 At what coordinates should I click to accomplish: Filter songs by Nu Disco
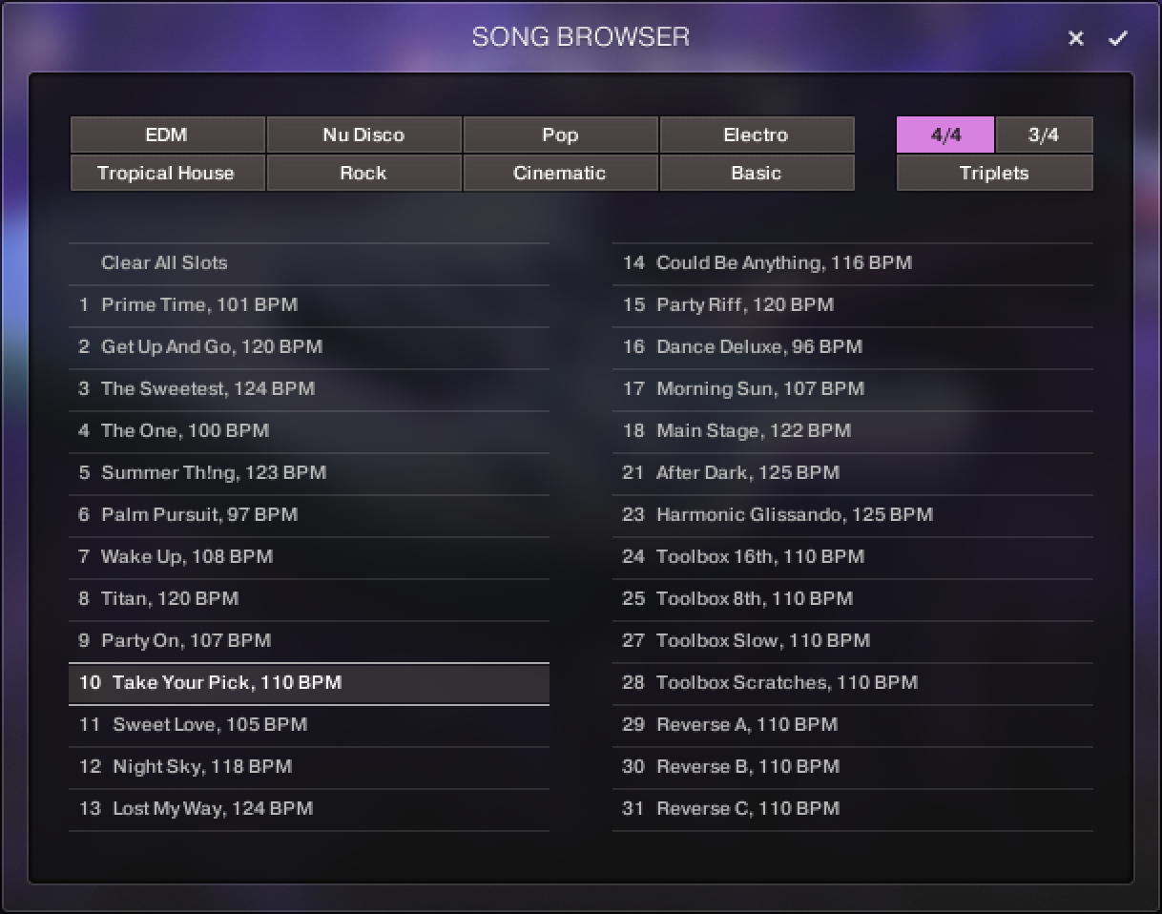363,135
